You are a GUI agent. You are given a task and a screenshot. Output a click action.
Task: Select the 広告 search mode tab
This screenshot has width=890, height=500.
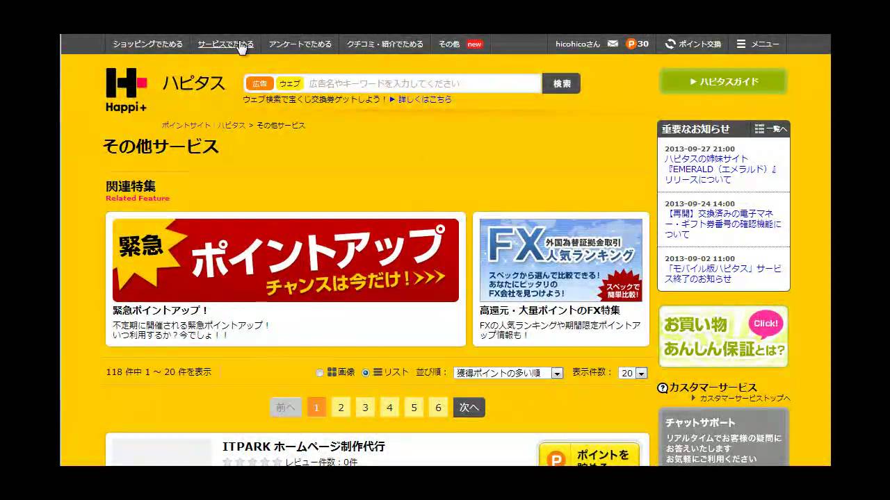point(259,83)
